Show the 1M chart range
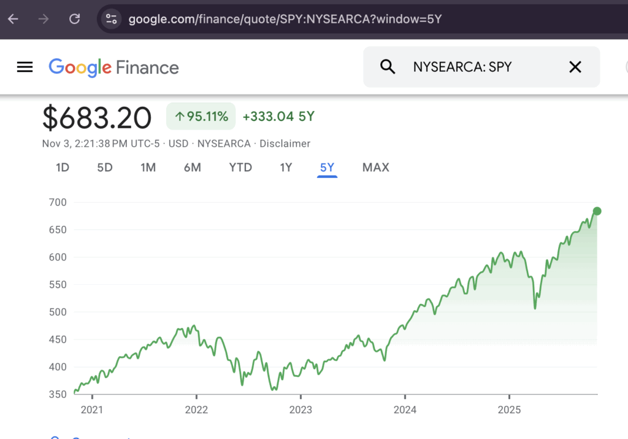This screenshot has width=628, height=439. pos(148,167)
